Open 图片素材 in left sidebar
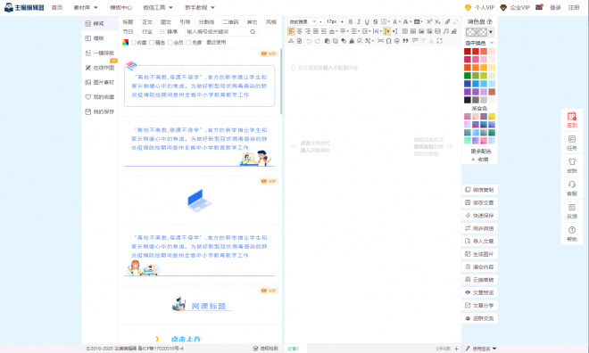Image resolution: width=589 pixels, height=353 pixels. coord(100,82)
